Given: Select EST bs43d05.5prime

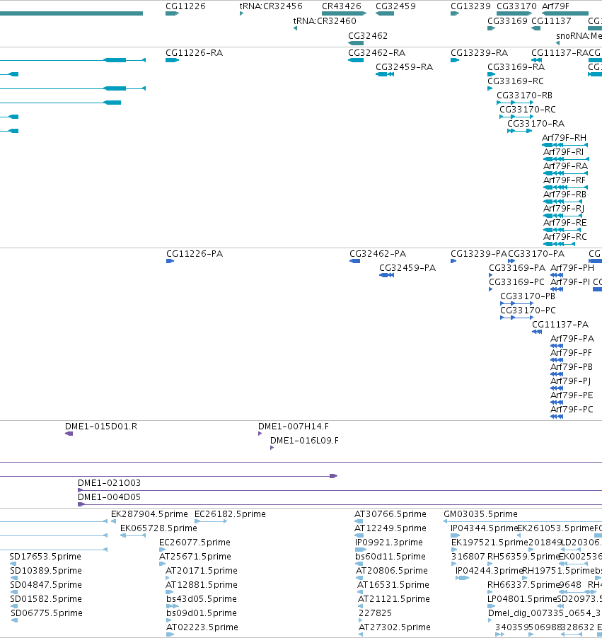Looking at the screenshot, I should tap(173, 606).
